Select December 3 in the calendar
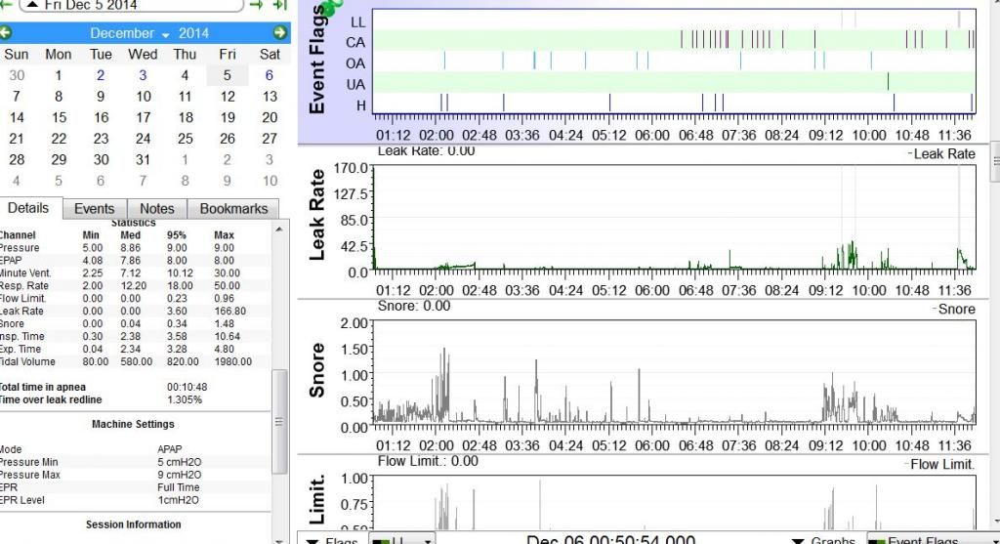This screenshot has height=544, width=1000. point(143,75)
